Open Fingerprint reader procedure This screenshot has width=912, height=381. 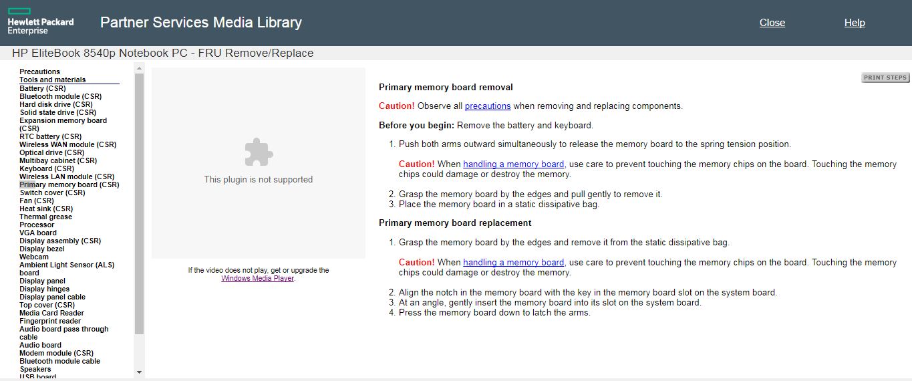coord(50,321)
